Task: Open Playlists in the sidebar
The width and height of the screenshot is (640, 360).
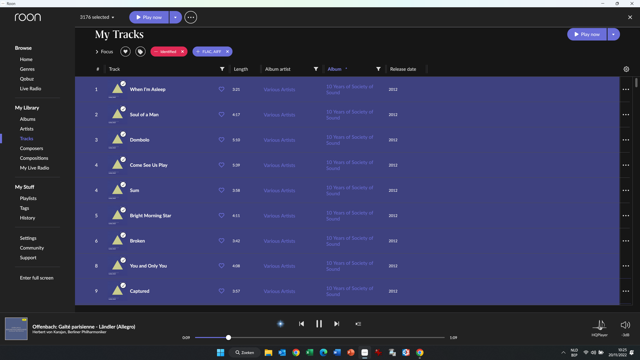Action: pos(28,198)
